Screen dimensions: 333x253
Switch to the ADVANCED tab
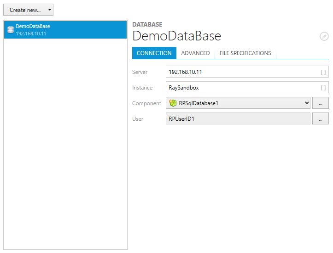coord(195,53)
